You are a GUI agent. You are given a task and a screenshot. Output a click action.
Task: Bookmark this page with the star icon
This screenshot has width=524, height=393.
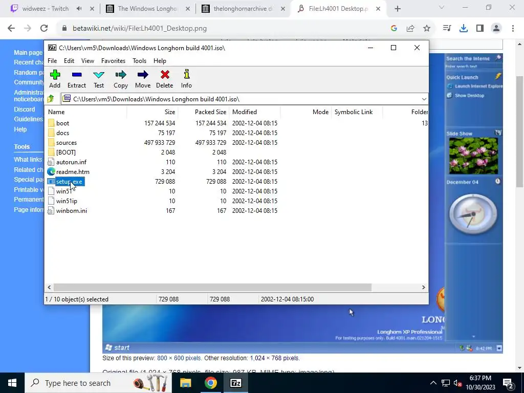(x=427, y=29)
